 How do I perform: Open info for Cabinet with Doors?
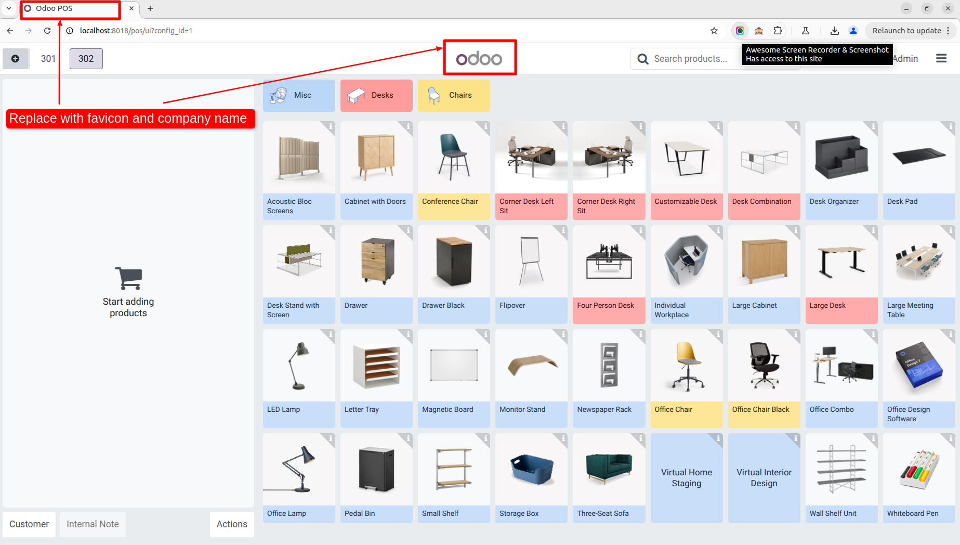point(407,126)
